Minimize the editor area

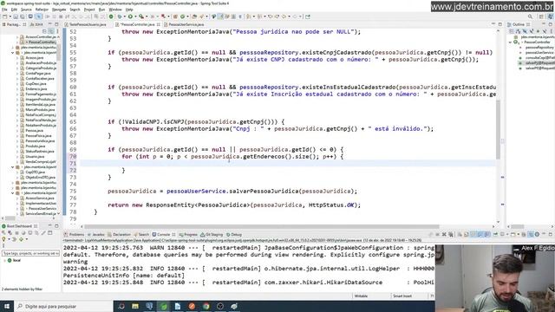click(493, 24)
